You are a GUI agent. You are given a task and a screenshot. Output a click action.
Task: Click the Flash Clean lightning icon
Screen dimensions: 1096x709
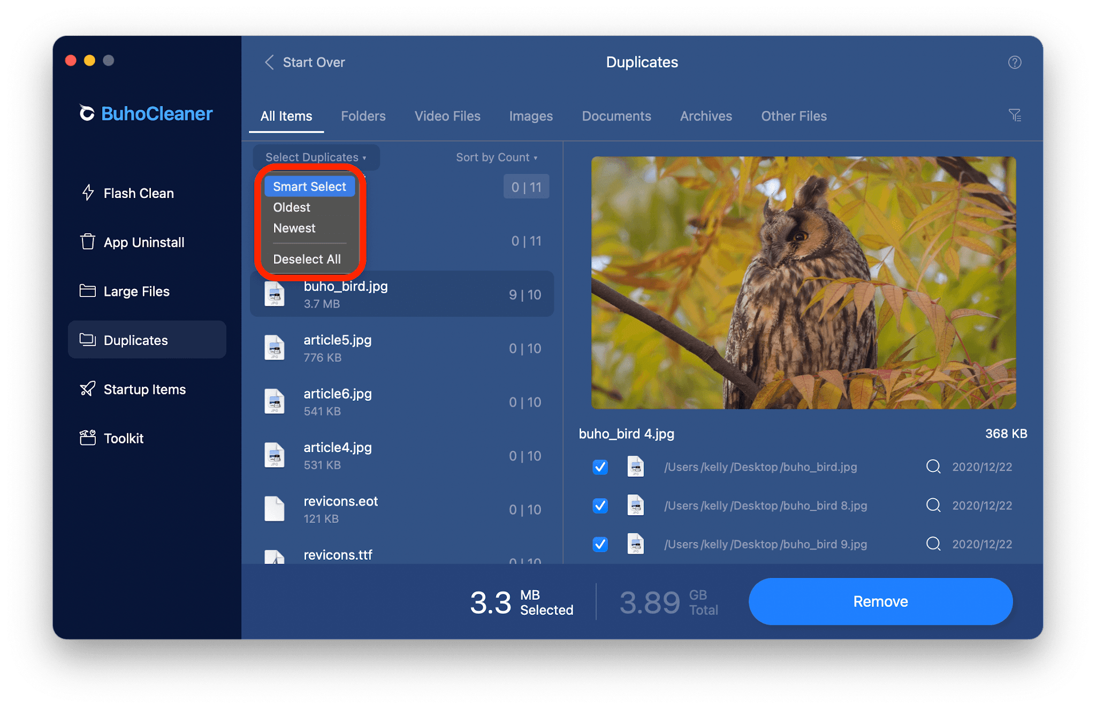click(x=88, y=193)
